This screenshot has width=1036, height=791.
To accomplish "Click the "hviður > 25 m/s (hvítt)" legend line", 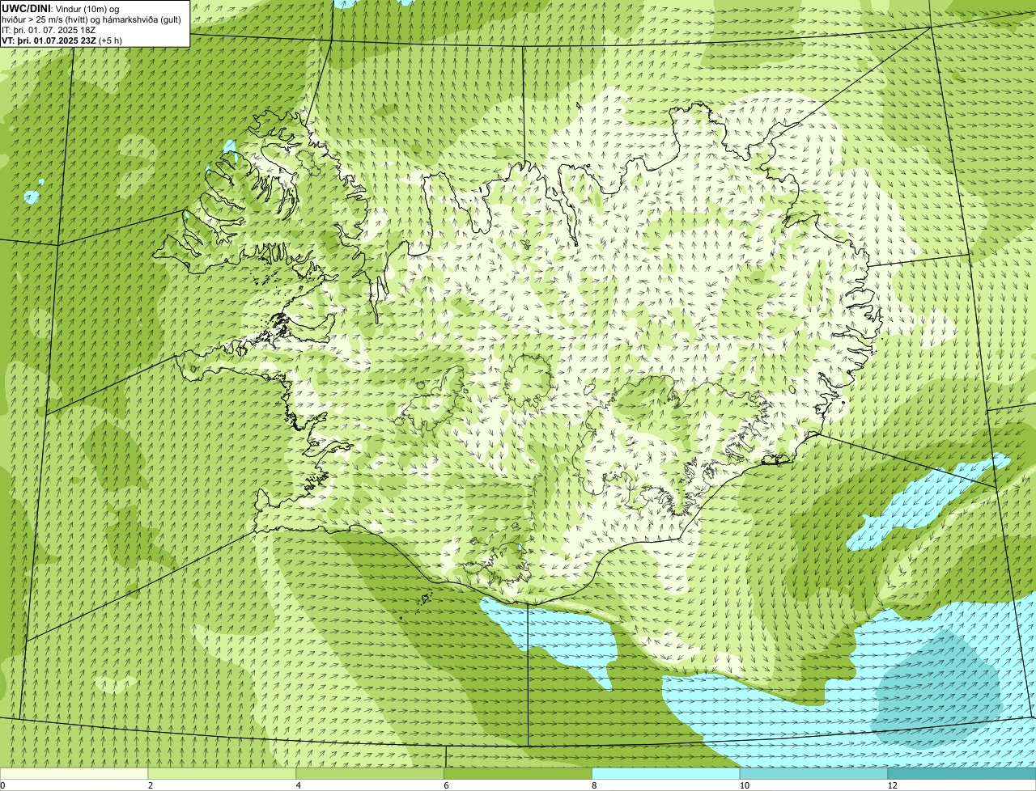I will click(x=91, y=19).
